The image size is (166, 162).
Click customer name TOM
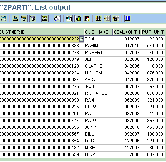(x=89, y=39)
